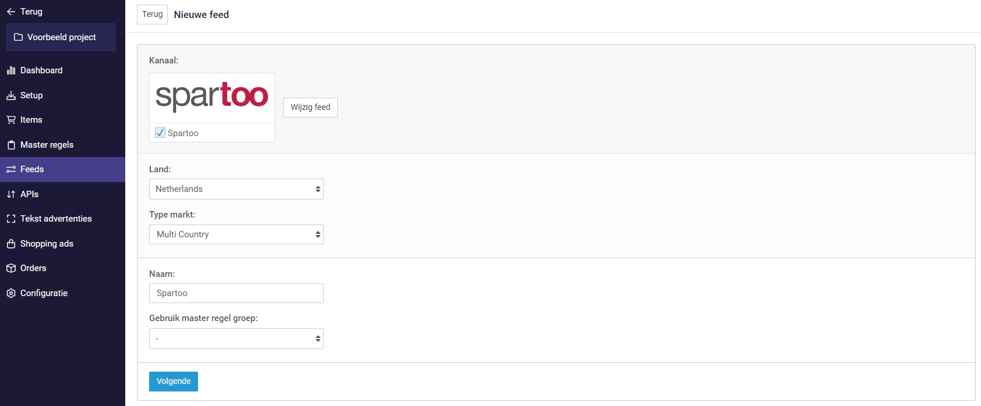Click the Master regels clipboard icon

pyautogui.click(x=11, y=145)
